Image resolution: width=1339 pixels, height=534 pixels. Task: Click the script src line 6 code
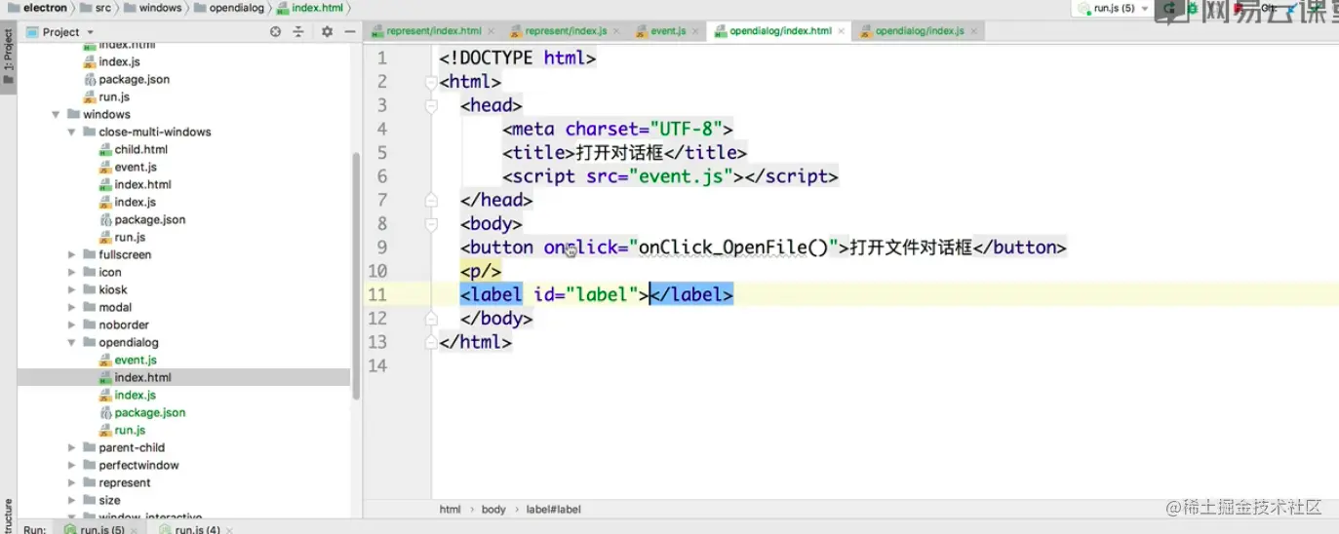671,176
